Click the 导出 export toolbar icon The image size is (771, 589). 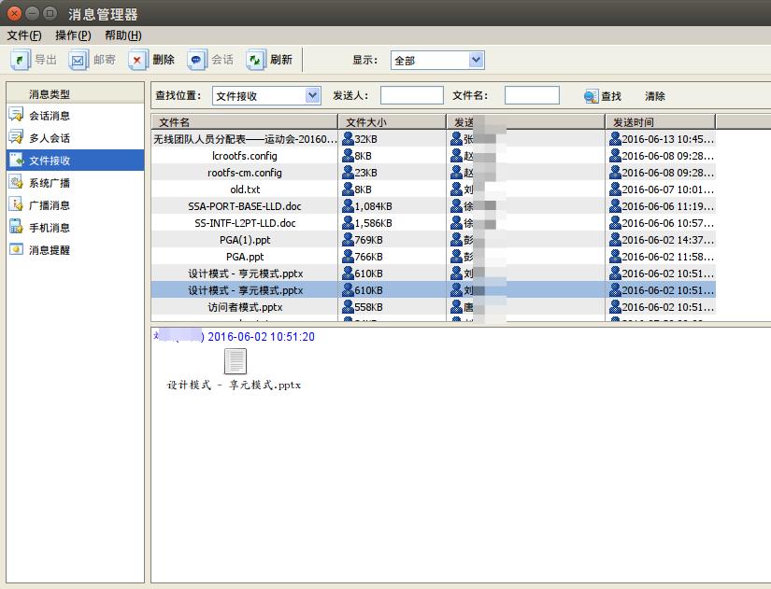pyautogui.click(x=21, y=60)
